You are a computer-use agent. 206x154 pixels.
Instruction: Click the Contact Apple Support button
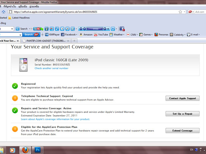click(x=183, y=98)
